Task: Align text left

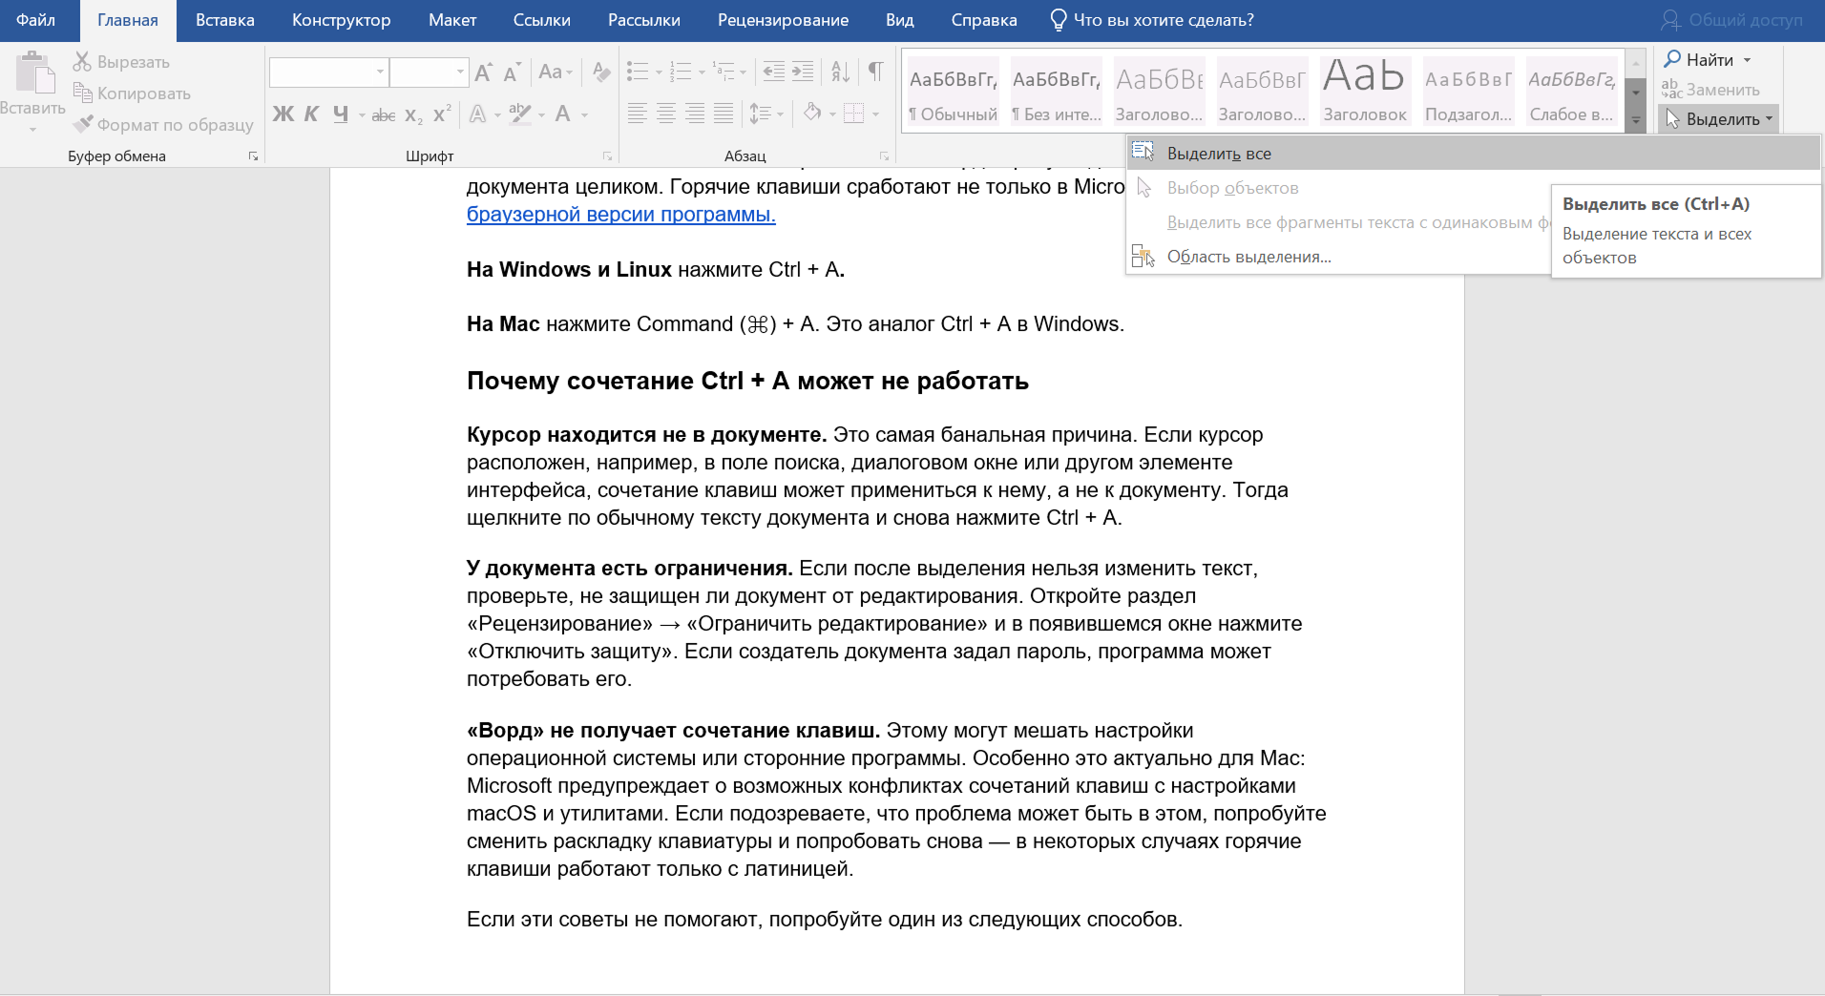Action: pyautogui.click(x=638, y=114)
